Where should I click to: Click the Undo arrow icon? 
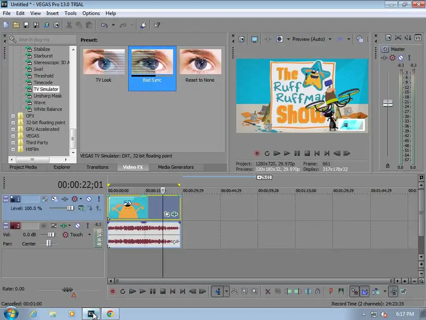(104, 25)
